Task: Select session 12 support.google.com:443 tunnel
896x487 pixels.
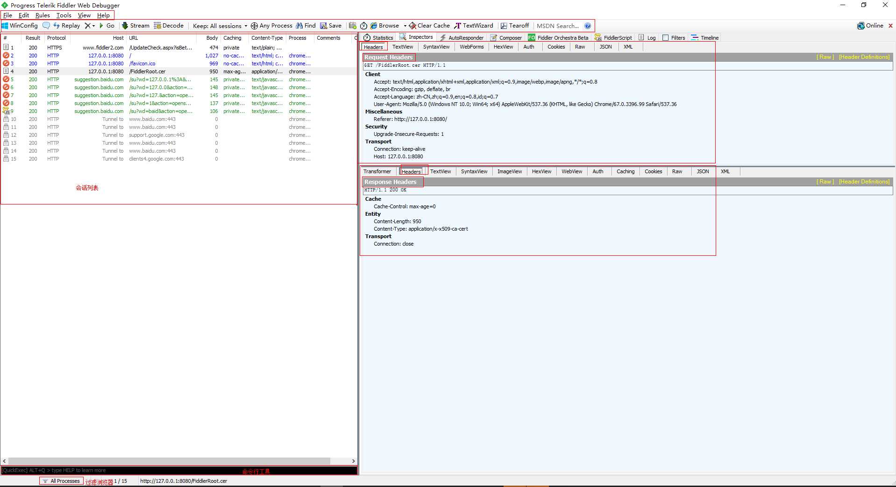Action: 179,135
